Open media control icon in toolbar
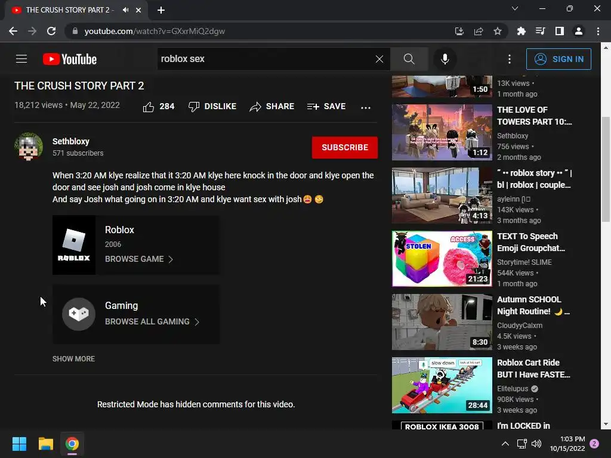The height and width of the screenshot is (458, 611). (x=540, y=31)
